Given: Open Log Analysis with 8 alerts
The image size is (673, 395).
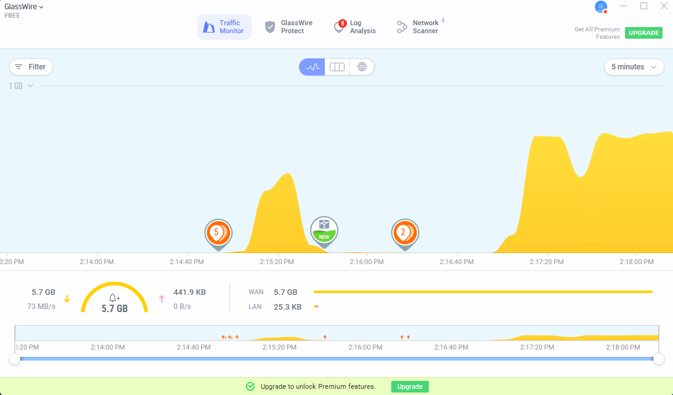Looking at the screenshot, I should pyautogui.click(x=354, y=27).
